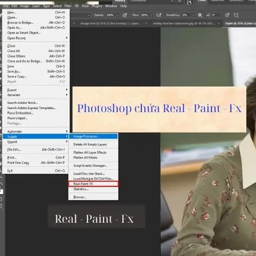Screen dimensions: 256x256
Task: Expand the Open Recent submenu
Action: 35,38
